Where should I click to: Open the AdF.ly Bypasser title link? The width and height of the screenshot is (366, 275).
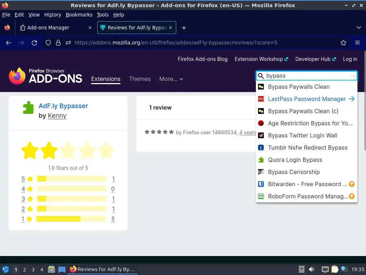[x=63, y=106]
